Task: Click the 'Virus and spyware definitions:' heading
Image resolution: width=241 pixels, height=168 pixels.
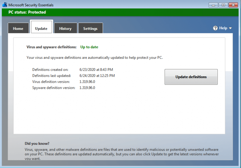Action: 51,47
